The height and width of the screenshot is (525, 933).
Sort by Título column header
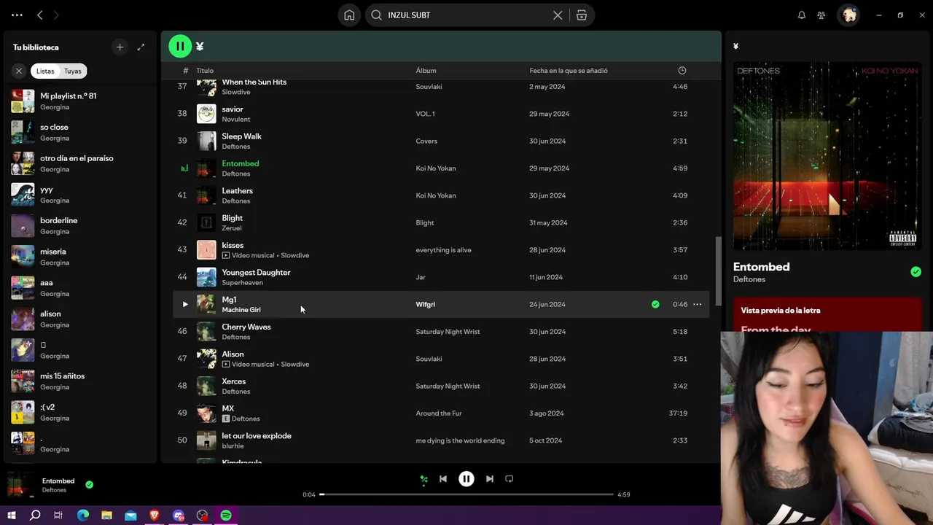point(205,71)
